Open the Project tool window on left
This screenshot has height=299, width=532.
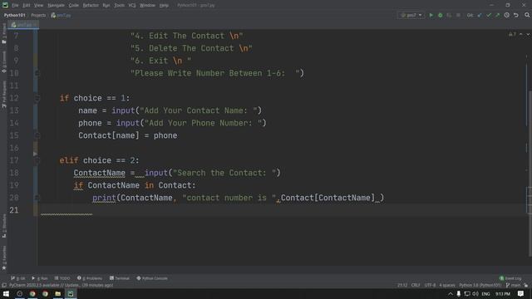(x=3, y=34)
